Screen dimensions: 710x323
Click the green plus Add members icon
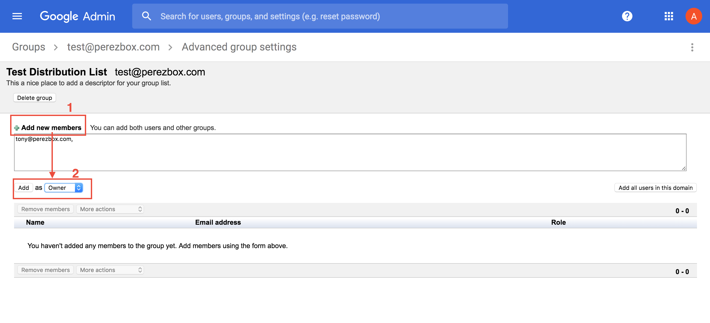pos(17,128)
